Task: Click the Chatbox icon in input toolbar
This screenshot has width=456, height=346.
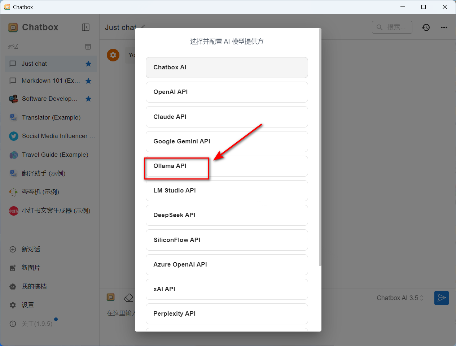Action: coord(111,297)
